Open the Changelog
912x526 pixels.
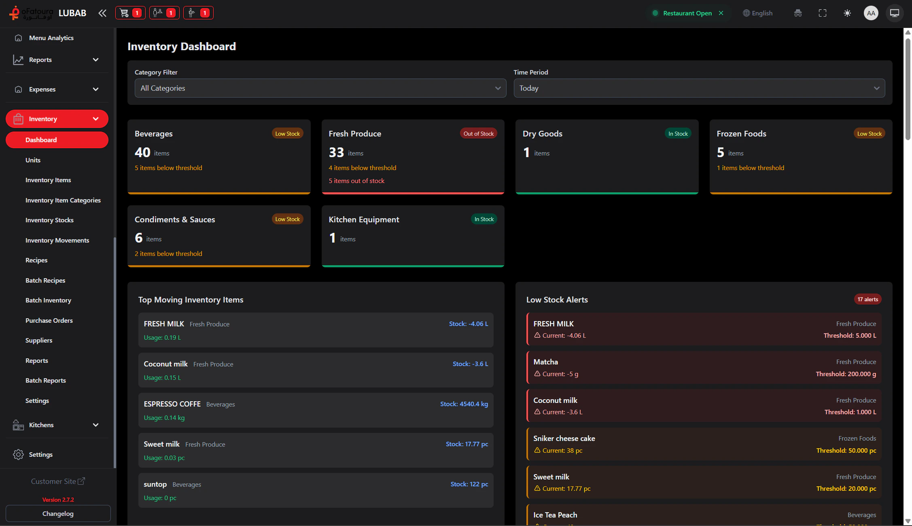(x=58, y=513)
